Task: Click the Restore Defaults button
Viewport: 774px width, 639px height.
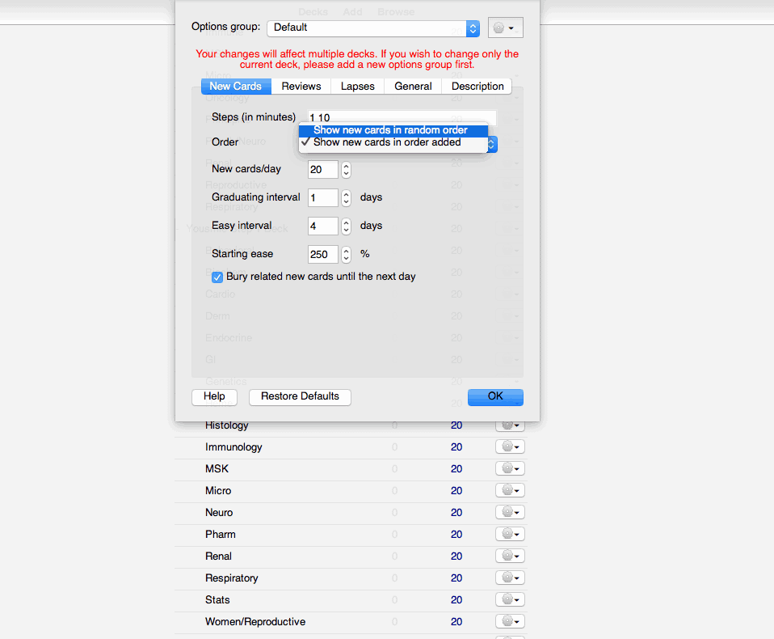Action: 300,397
